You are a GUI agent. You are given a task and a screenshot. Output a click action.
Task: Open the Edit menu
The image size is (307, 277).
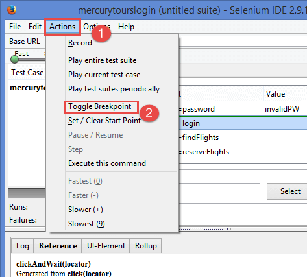(x=35, y=27)
